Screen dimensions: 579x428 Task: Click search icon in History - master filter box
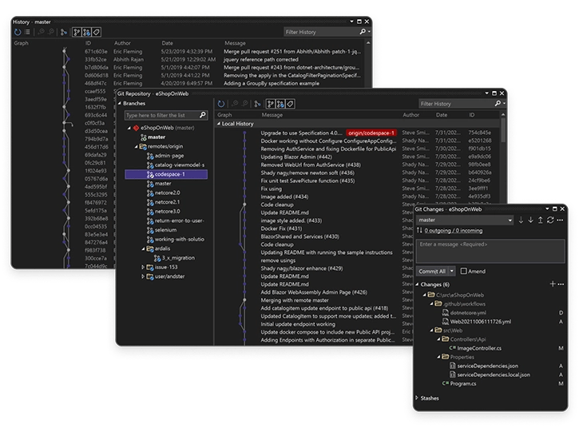pyautogui.click(x=363, y=32)
